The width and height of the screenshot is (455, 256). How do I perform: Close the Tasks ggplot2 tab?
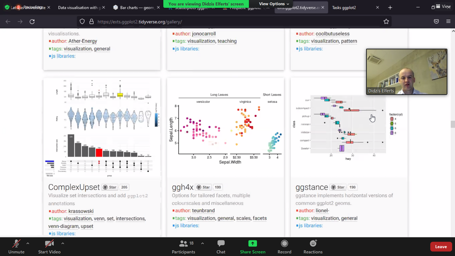tap(377, 8)
